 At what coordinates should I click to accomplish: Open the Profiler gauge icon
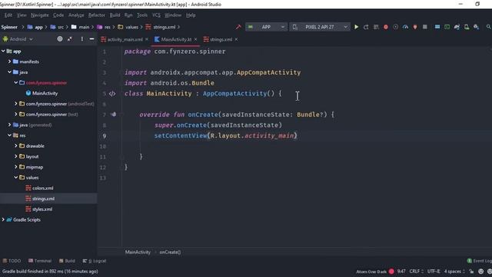click(405, 27)
